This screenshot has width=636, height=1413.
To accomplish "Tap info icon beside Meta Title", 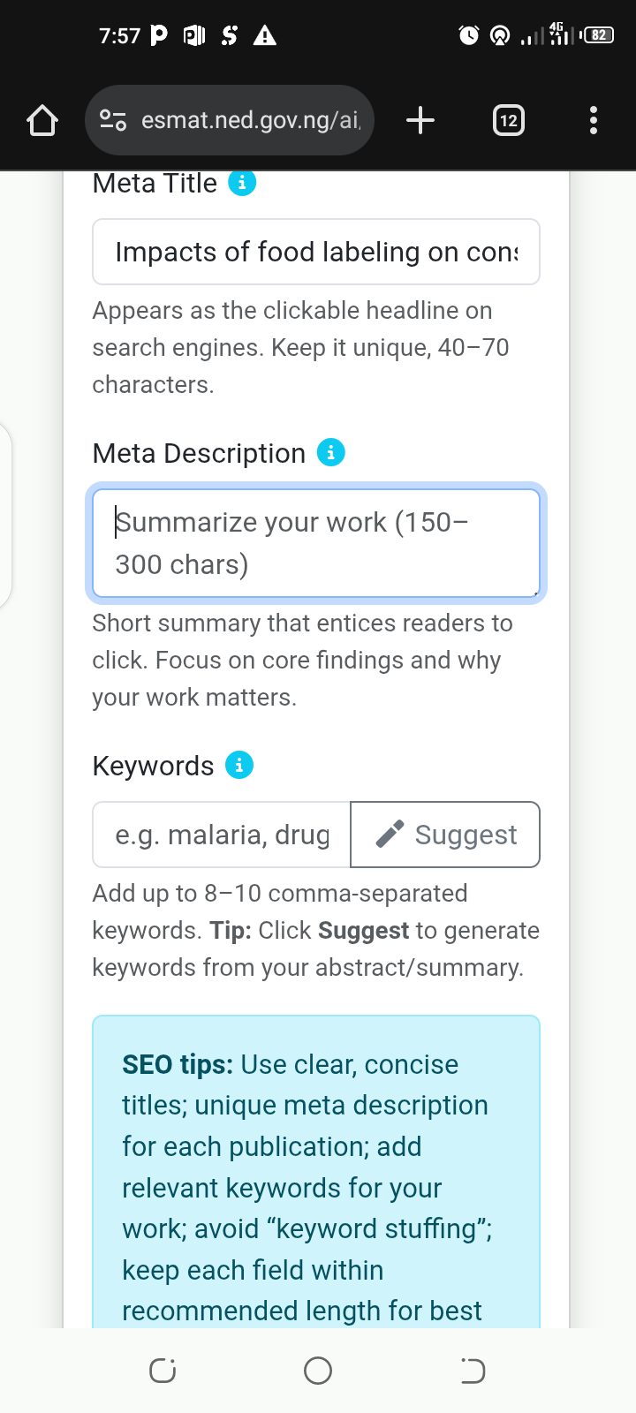I will (242, 183).
